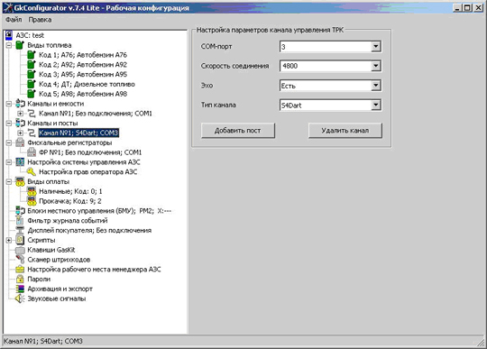Click the Добавить пост button

click(237, 131)
